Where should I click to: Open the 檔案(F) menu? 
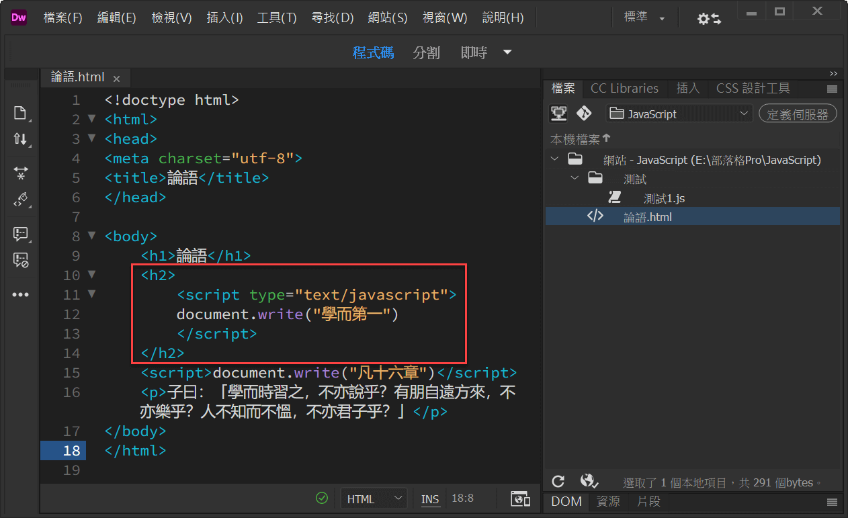point(62,18)
